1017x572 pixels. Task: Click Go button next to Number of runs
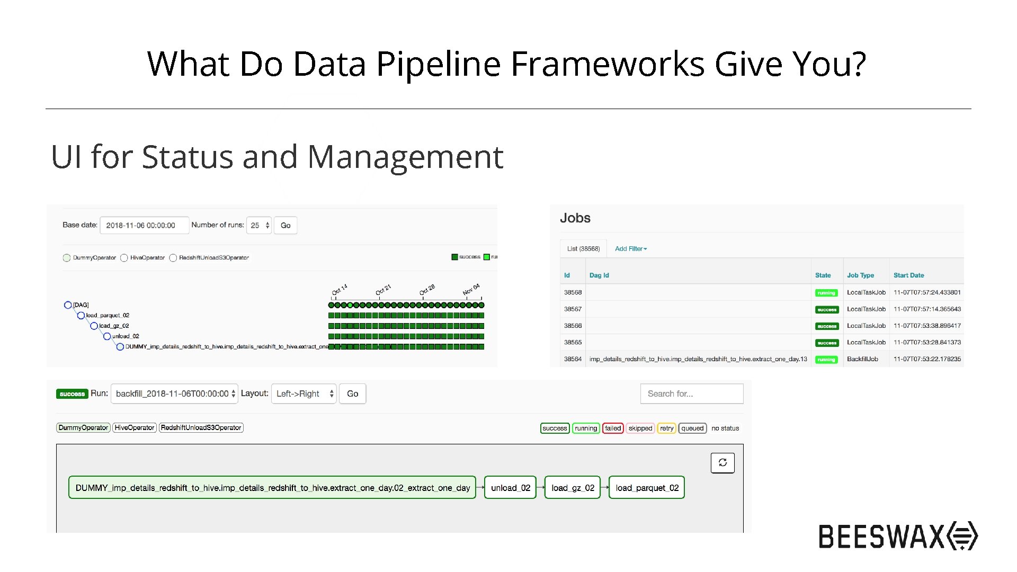pos(286,226)
